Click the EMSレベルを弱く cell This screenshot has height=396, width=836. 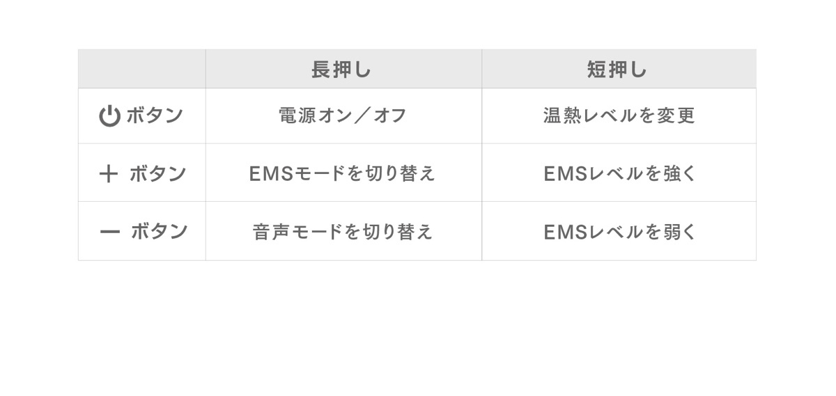619,232
